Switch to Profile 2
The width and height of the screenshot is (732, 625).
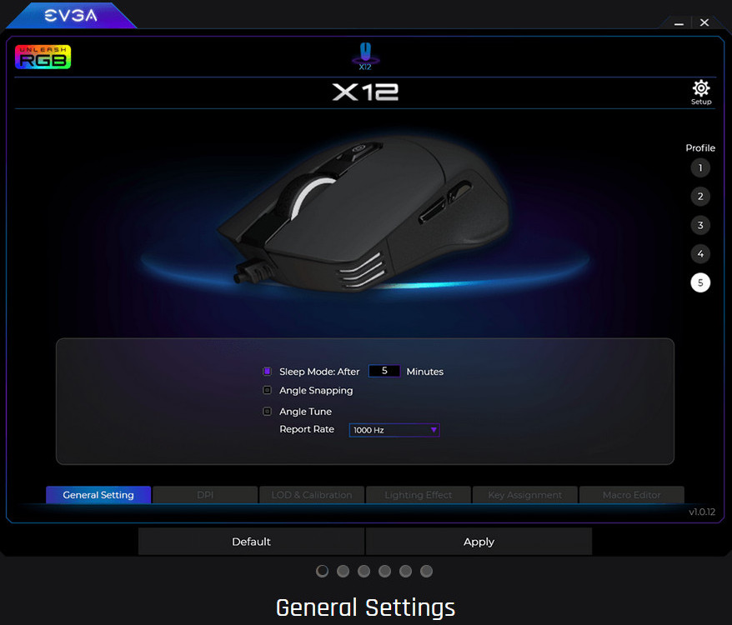pyautogui.click(x=700, y=197)
